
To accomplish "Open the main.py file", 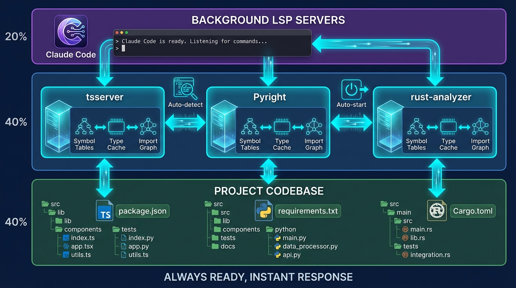I will click(290, 238).
